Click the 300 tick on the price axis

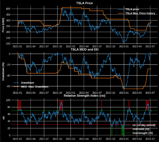(x=8, y=20)
